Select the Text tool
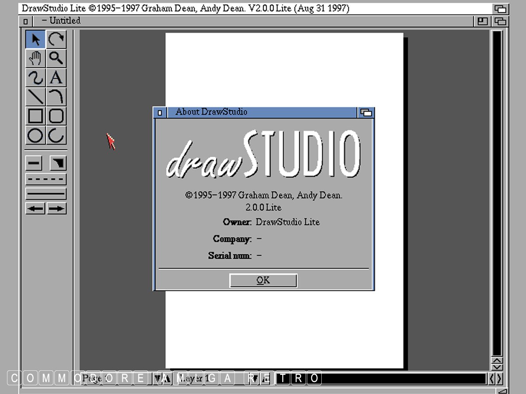This screenshot has width=526, height=394. pos(56,77)
